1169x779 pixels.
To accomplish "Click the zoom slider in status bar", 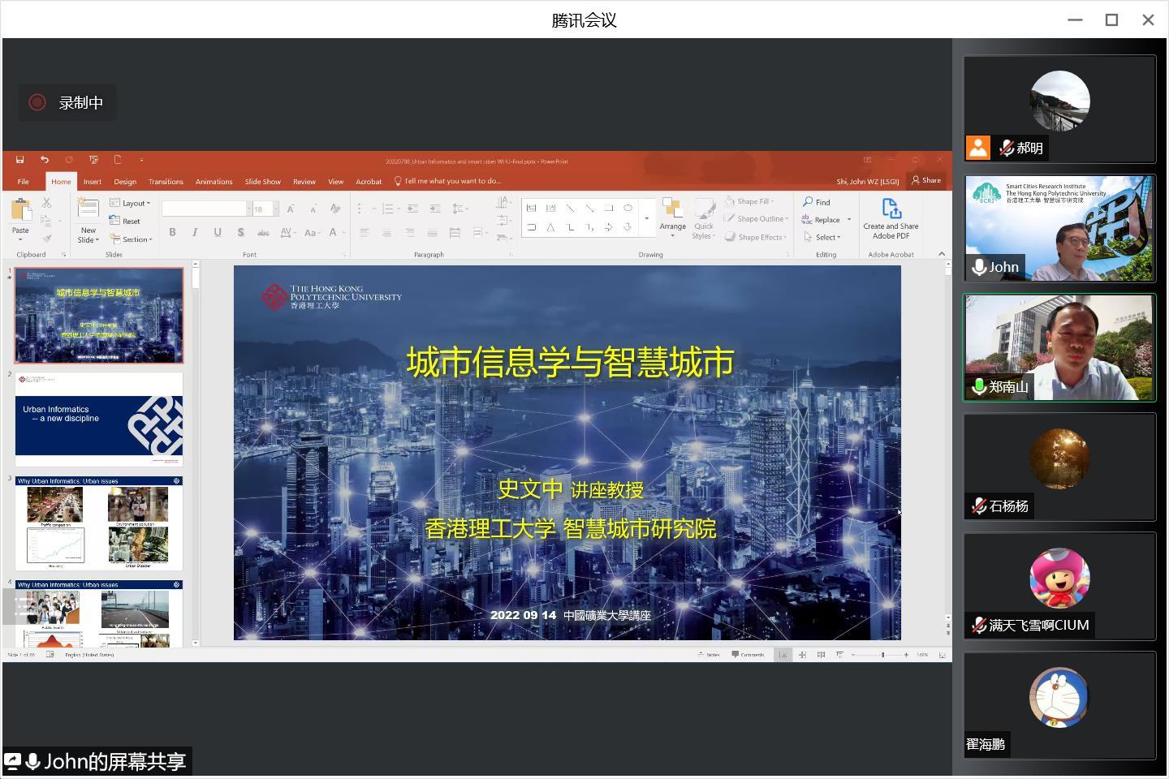I will 882,655.
